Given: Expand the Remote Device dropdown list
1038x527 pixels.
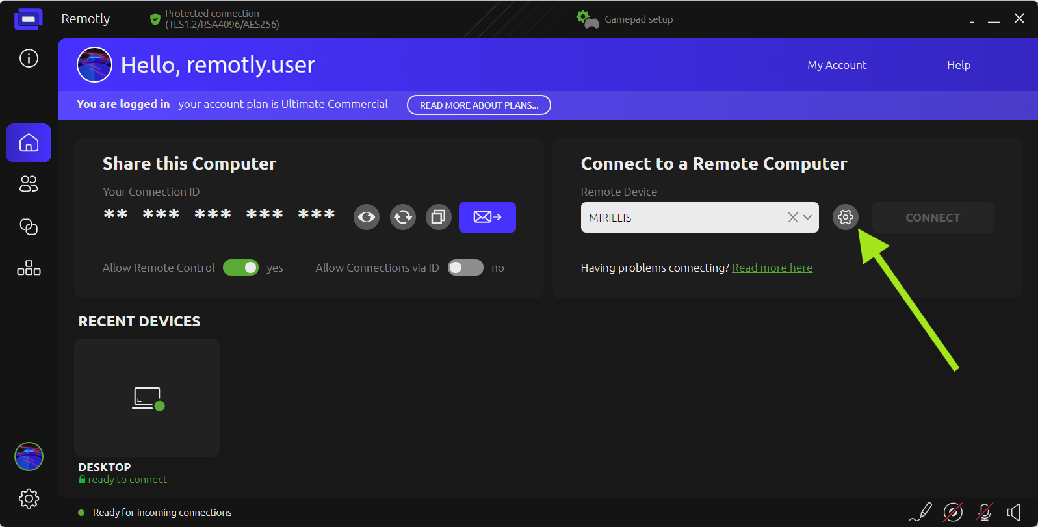Looking at the screenshot, I should (x=807, y=218).
